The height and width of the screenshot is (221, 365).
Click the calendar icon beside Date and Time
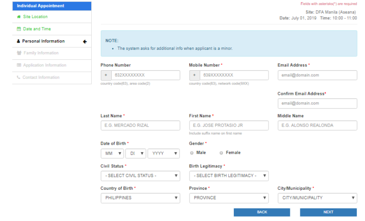pyautogui.click(x=19, y=29)
